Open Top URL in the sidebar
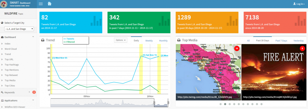 [9, 59]
